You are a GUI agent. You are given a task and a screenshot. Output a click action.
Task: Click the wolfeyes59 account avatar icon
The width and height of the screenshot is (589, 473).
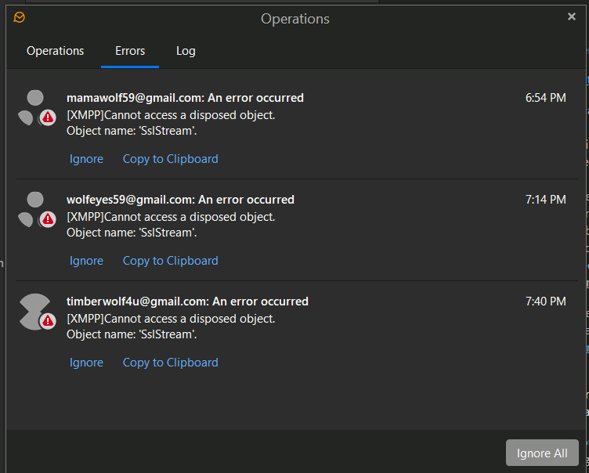pos(34,209)
